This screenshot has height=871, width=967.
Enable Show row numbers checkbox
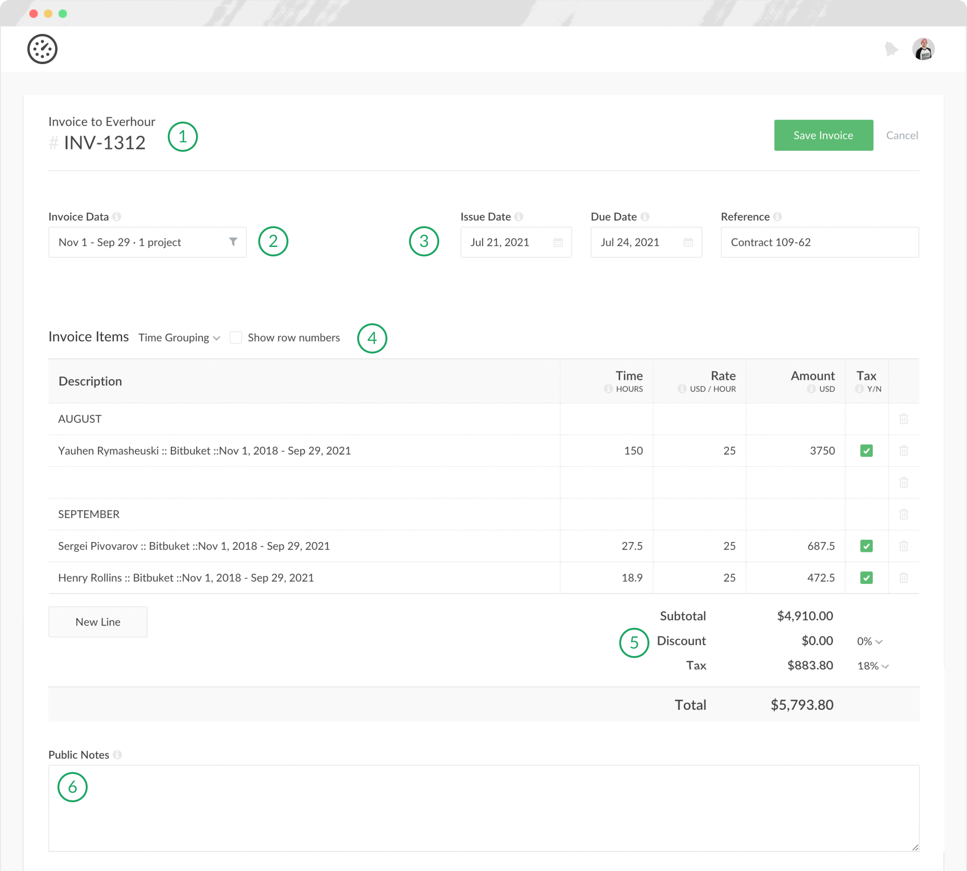tap(236, 338)
